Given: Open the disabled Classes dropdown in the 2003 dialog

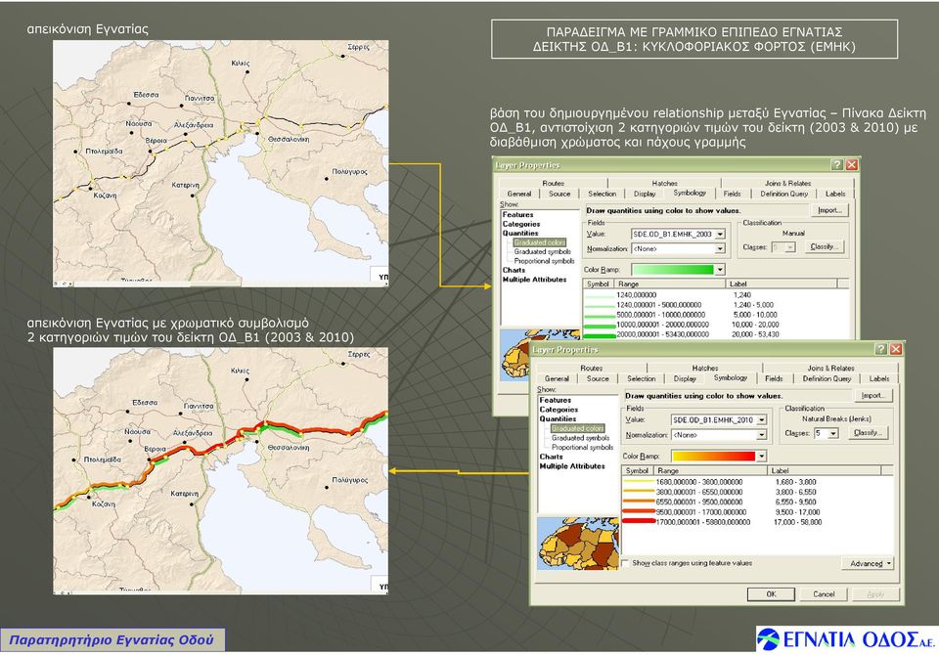Looking at the screenshot, I should click(x=790, y=247).
